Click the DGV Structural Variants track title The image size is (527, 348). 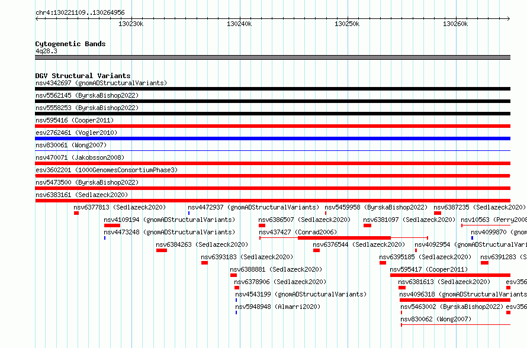click(x=83, y=76)
